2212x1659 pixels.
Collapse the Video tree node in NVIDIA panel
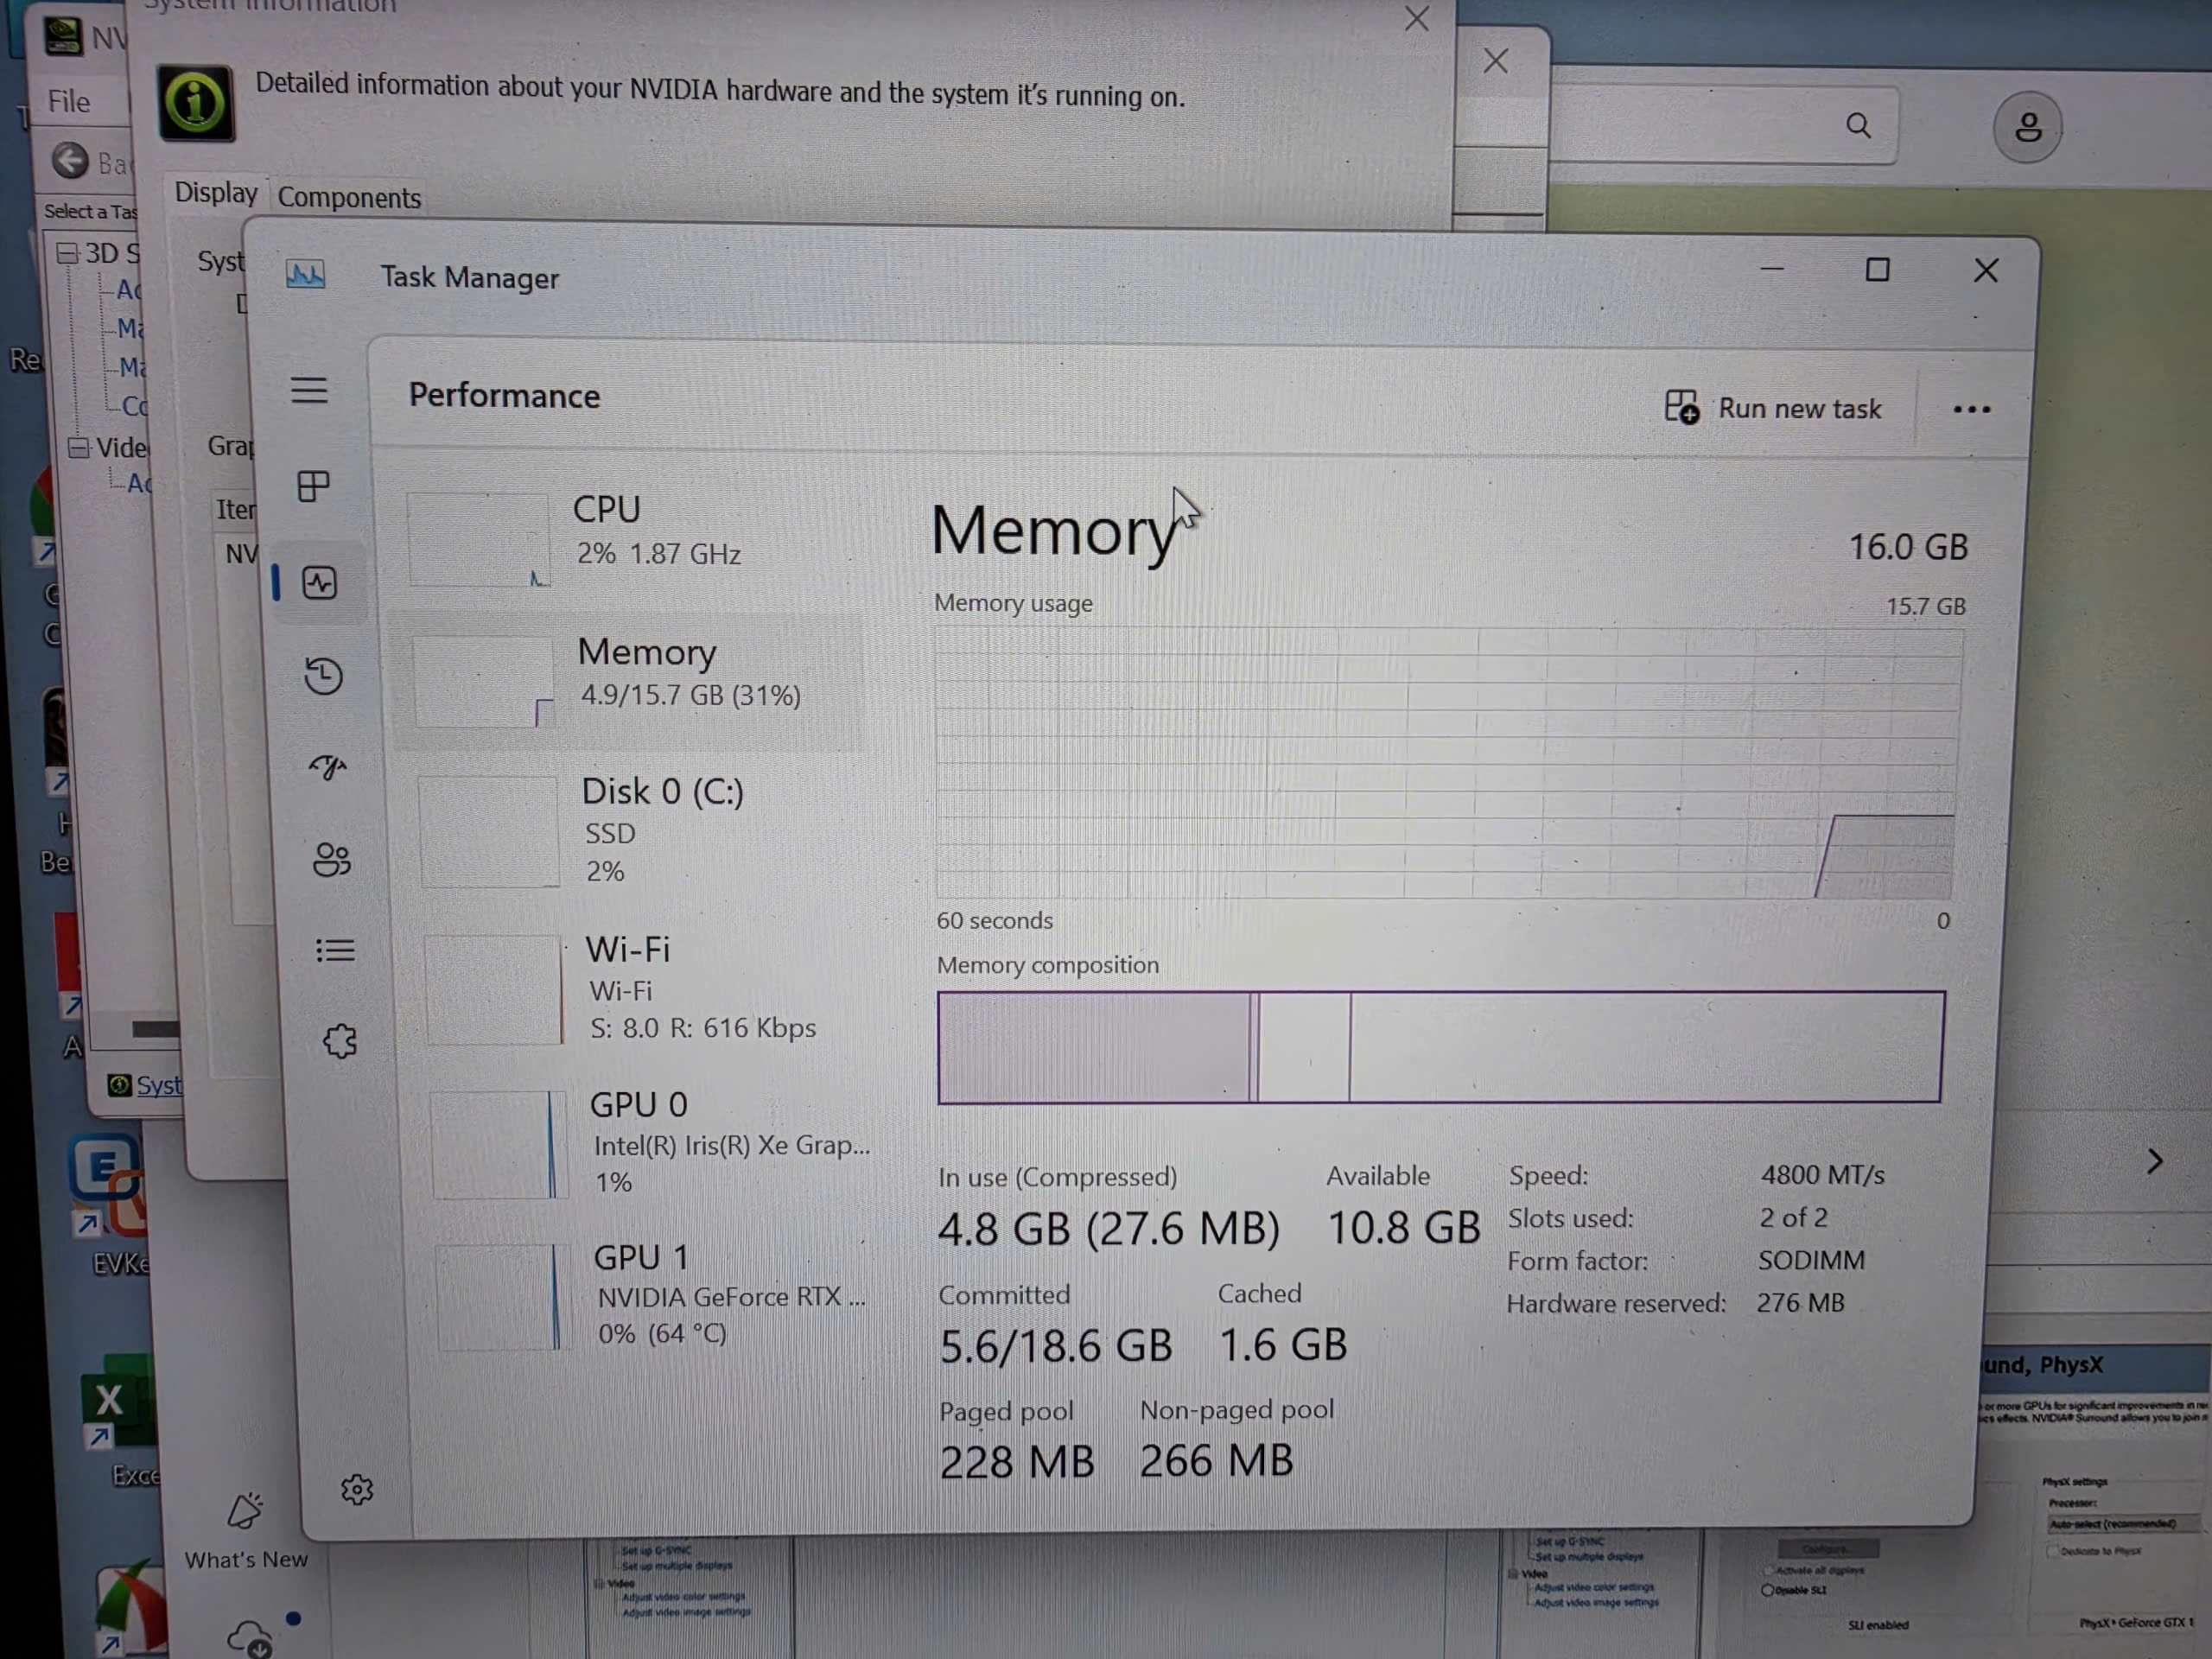(78, 447)
